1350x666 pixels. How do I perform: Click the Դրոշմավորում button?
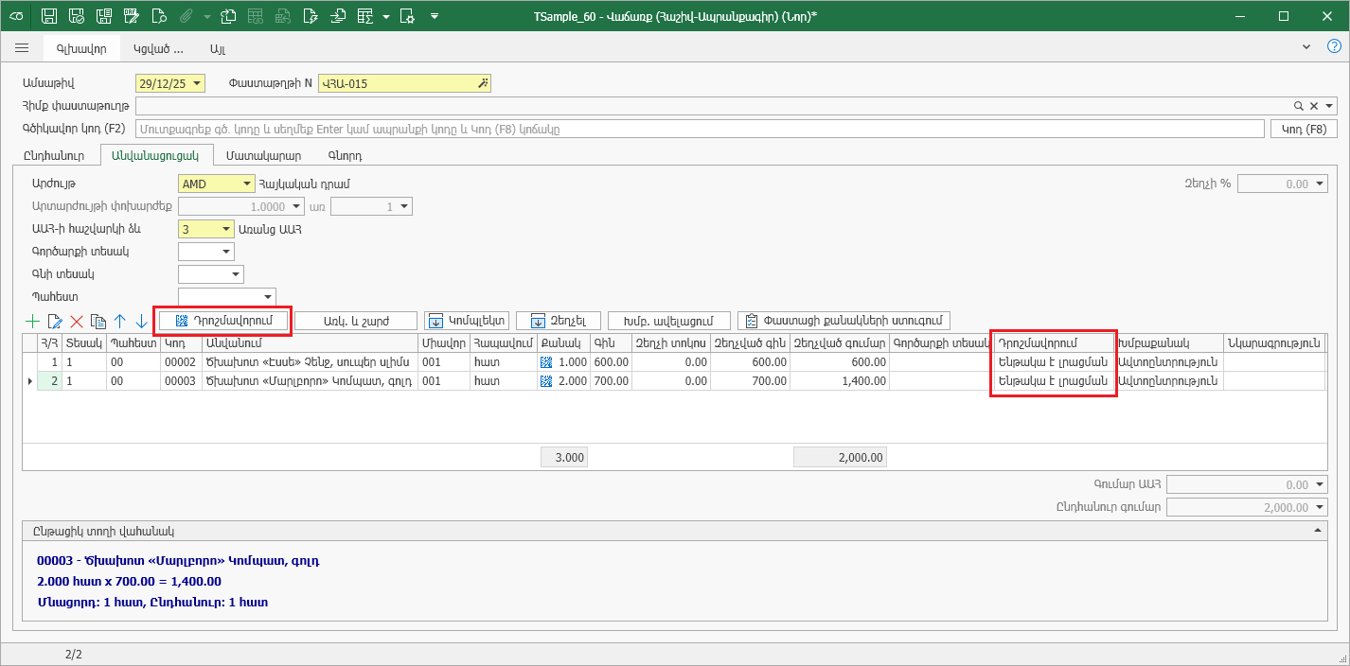[x=223, y=321]
